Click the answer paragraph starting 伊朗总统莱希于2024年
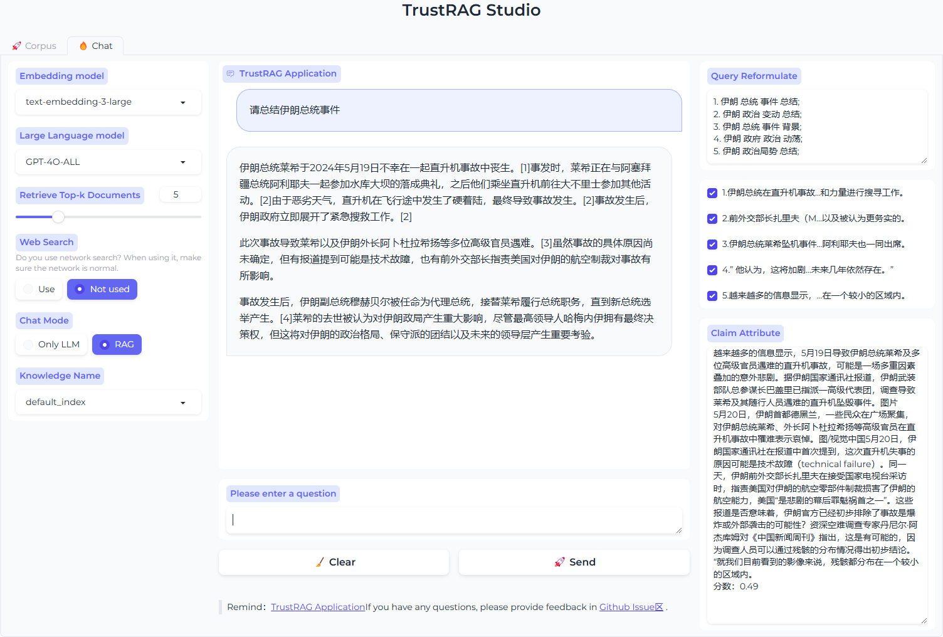This screenshot has height=637, width=943. (x=446, y=192)
